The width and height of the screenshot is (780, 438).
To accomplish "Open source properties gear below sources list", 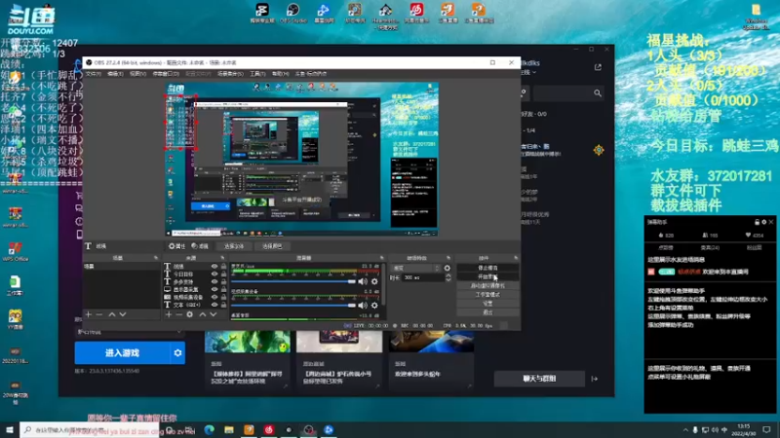I will (x=189, y=314).
